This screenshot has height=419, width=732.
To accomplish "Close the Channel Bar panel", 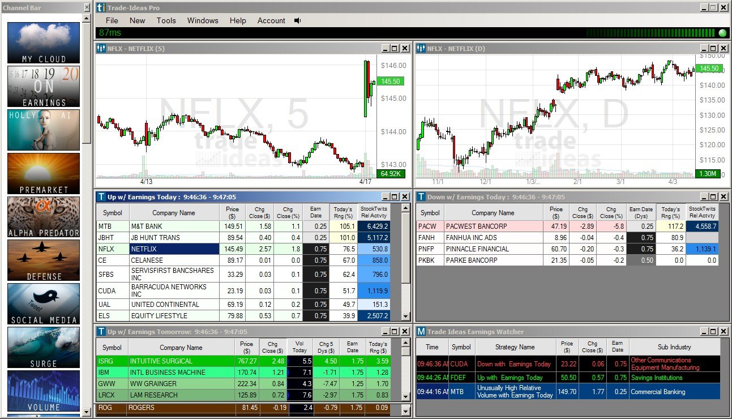I will pos(87,8).
